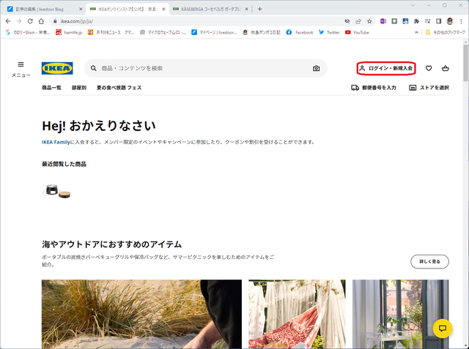Viewport: 469px width, 349px height.
Task: Open 商品一覧 navigation item
Action: 51,88
